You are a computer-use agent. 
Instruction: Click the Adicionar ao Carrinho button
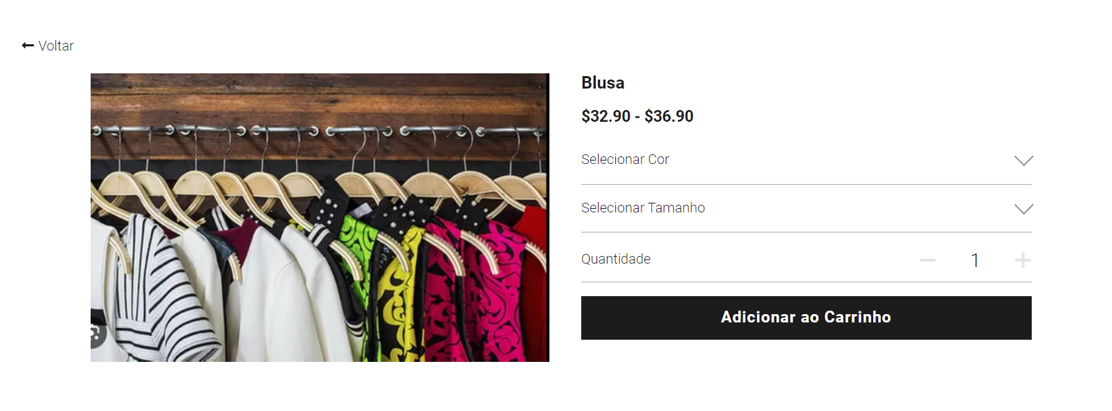coord(806,318)
